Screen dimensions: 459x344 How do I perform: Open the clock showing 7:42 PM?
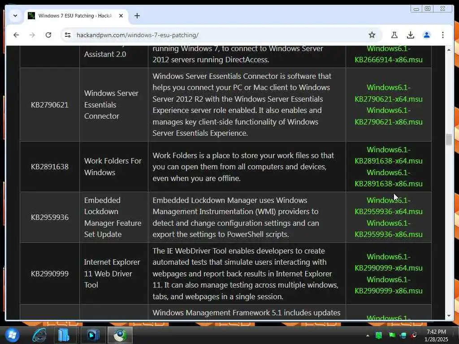click(436, 335)
